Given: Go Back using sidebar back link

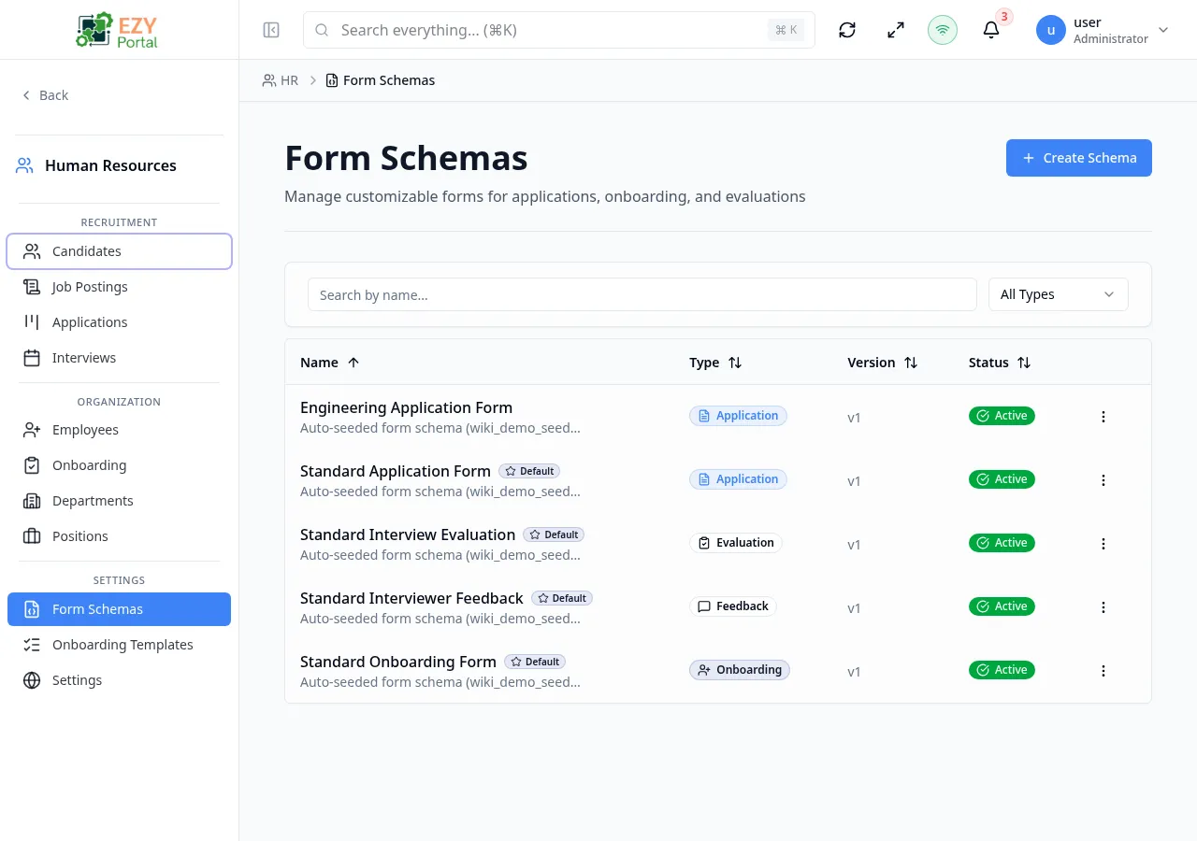Looking at the screenshot, I should (x=45, y=95).
